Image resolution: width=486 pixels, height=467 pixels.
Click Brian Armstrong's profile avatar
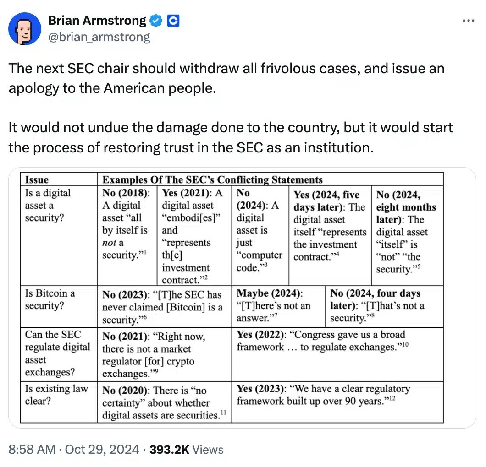25,29
